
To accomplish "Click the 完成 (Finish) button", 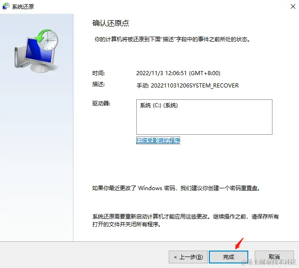I will (229, 257).
